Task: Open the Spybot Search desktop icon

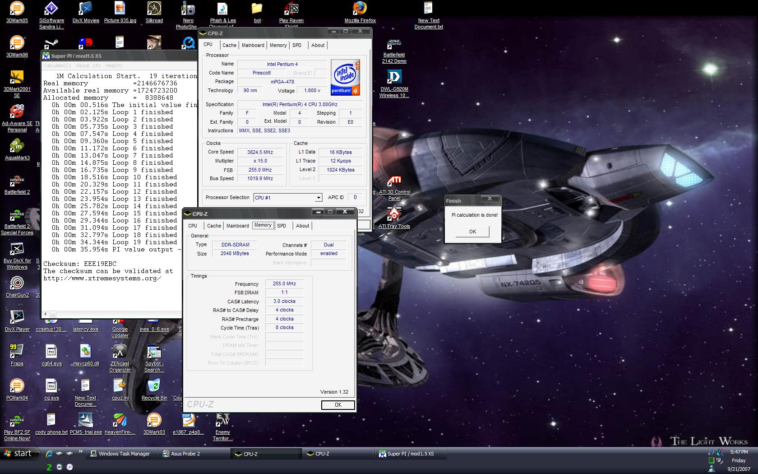Action: [x=154, y=358]
